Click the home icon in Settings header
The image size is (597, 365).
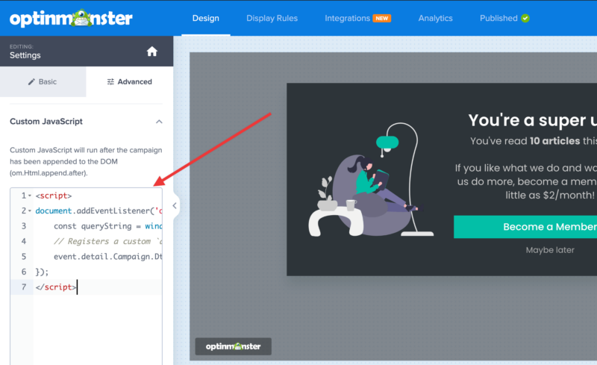pos(152,52)
